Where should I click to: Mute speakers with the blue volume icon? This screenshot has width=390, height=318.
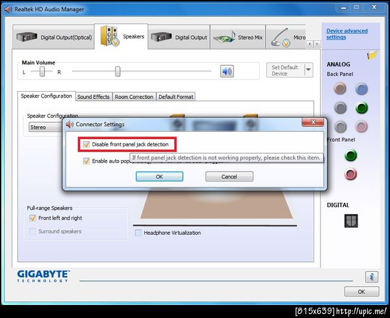click(227, 72)
